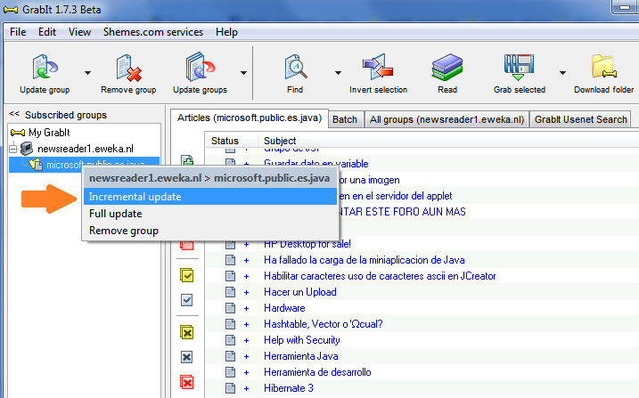Click the My GrabIt dumbbell icon in the tree
639x398 pixels.
tap(18, 133)
